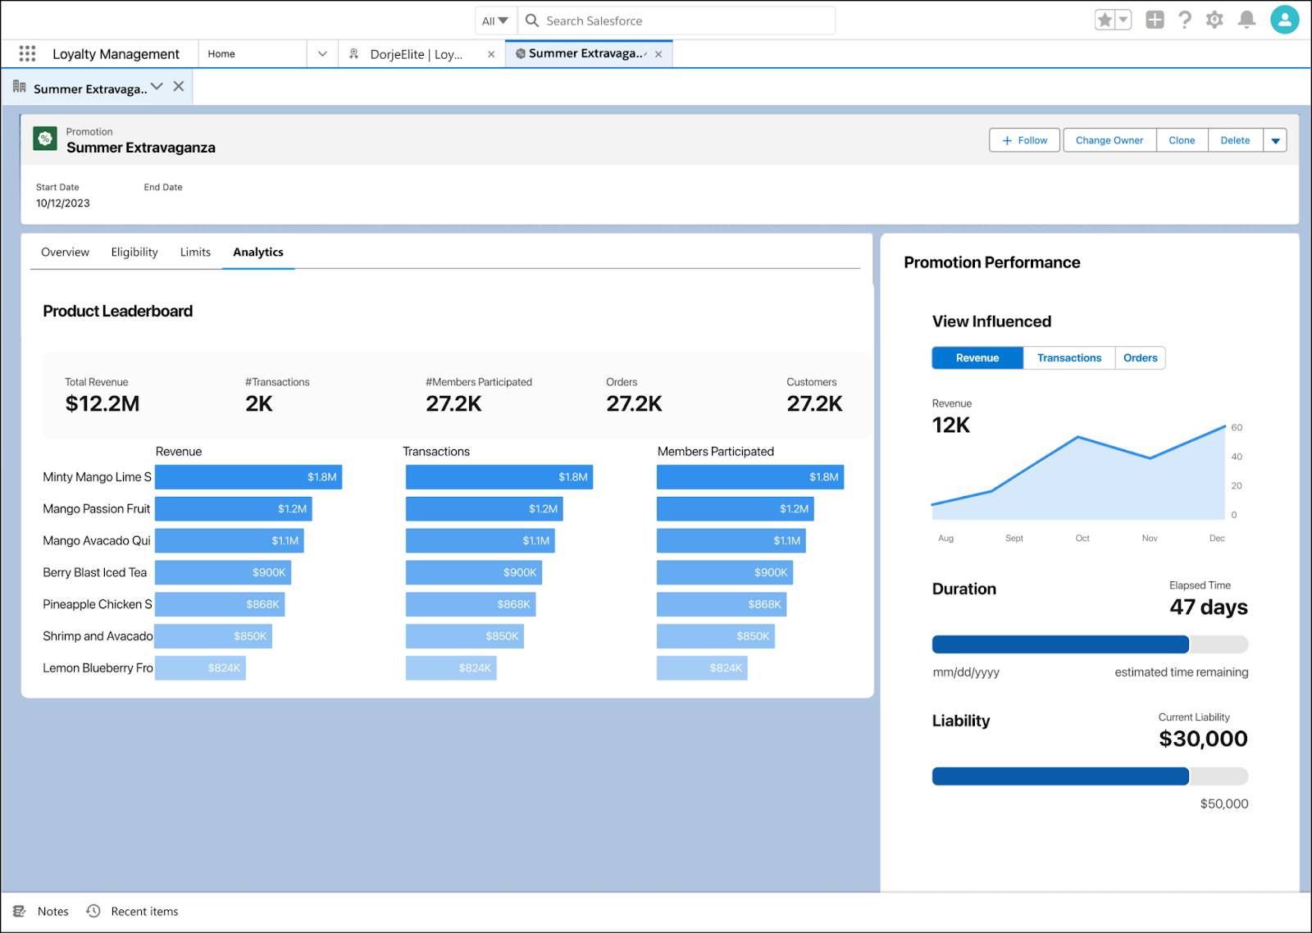Open the Help question mark icon
The height and width of the screenshot is (933, 1312).
click(x=1185, y=20)
